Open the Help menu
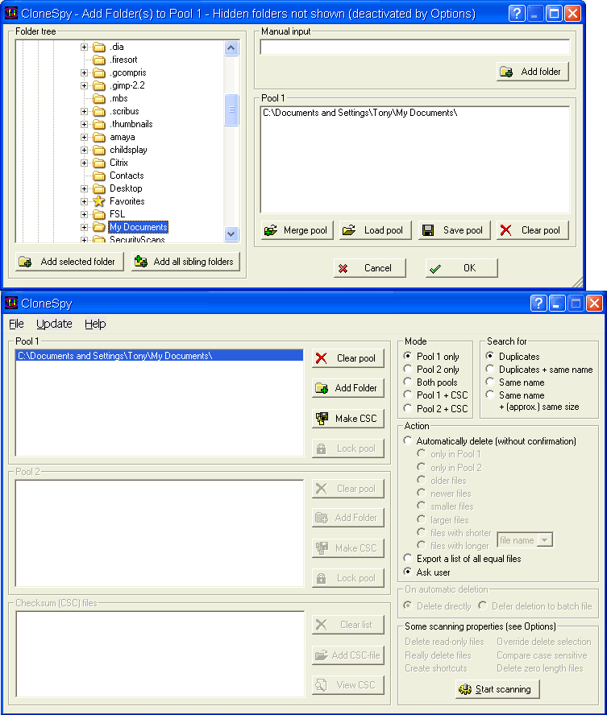The image size is (607, 715). 95,324
